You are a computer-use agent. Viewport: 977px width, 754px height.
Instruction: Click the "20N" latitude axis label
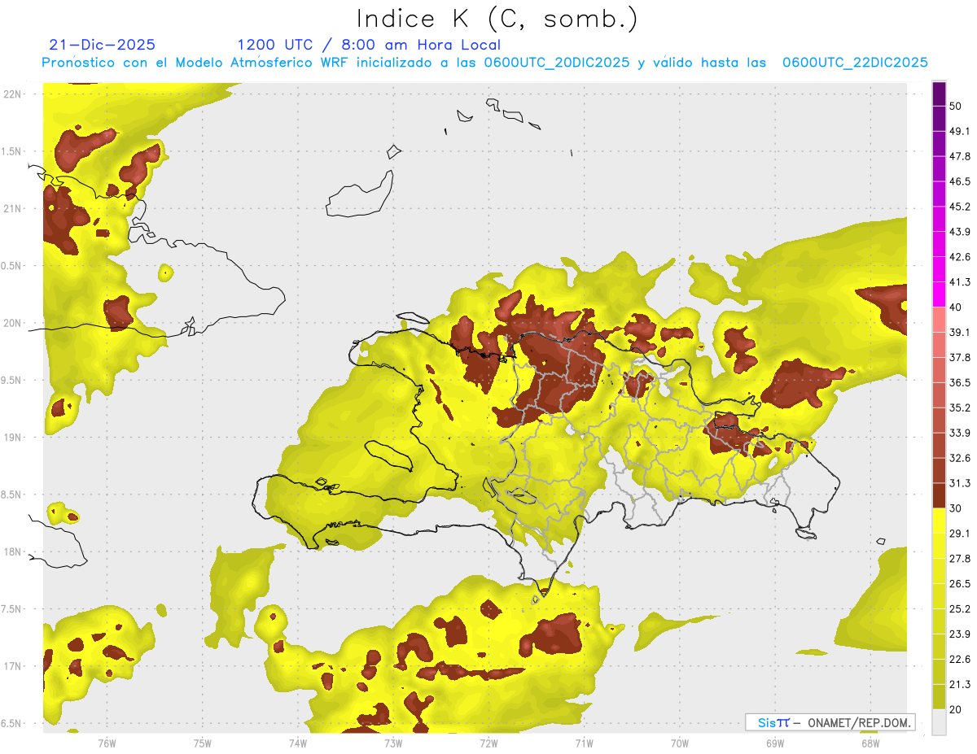pos(12,323)
